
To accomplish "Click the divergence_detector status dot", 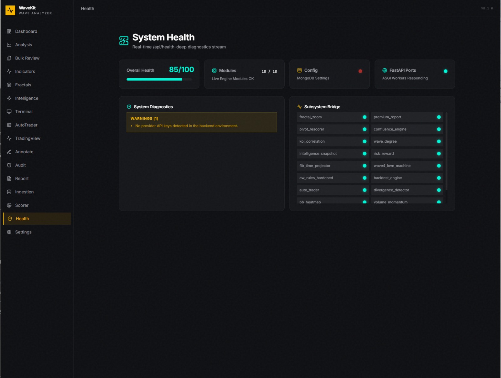I will click(x=439, y=190).
